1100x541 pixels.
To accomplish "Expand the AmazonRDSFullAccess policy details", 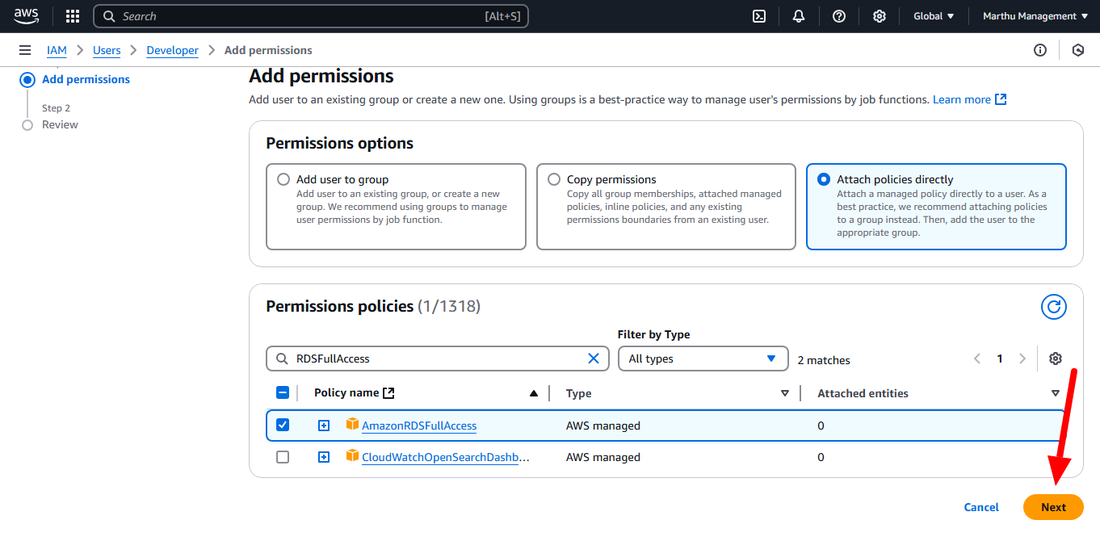I will [324, 426].
